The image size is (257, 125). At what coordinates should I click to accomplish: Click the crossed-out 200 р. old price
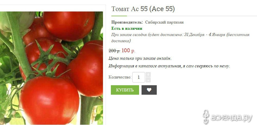coord(115,51)
